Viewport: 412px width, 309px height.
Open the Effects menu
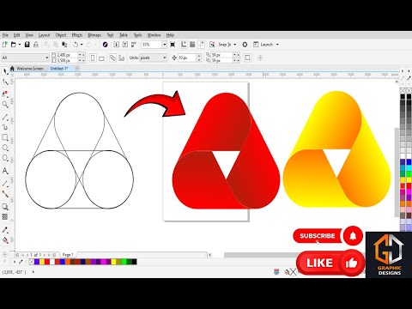[x=77, y=35]
